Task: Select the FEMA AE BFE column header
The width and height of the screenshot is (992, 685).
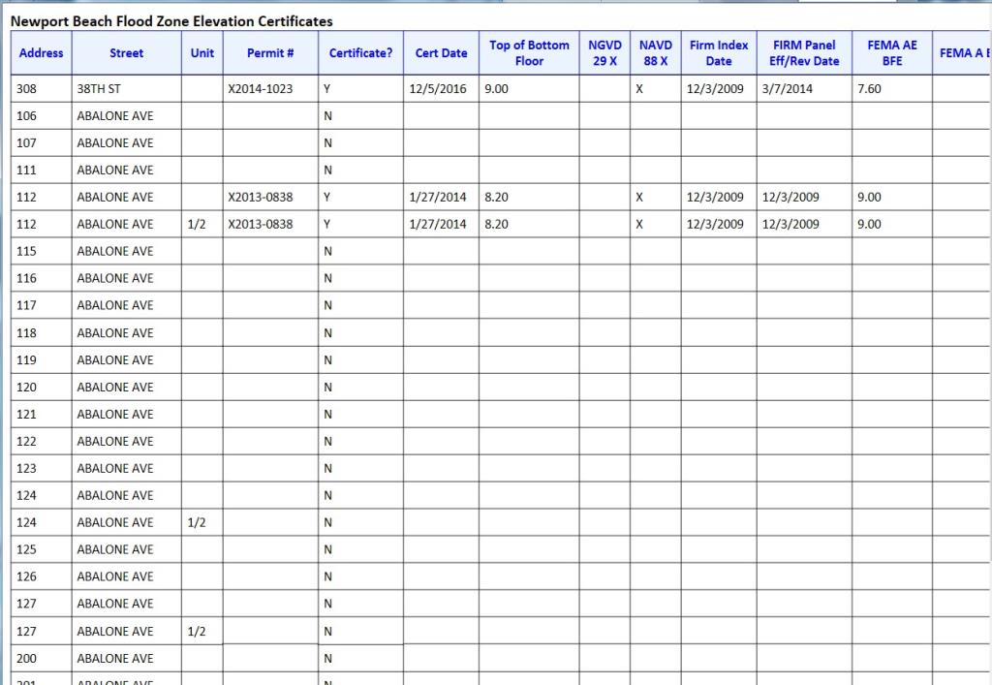Action: 891,53
